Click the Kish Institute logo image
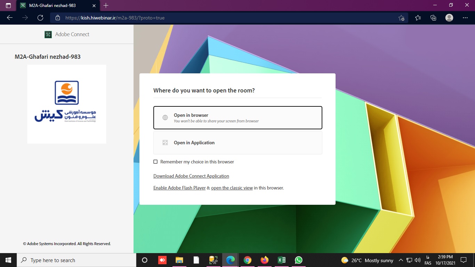Image resolution: width=475 pixels, height=267 pixels. (67, 104)
